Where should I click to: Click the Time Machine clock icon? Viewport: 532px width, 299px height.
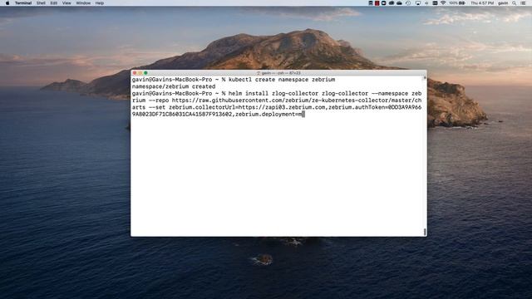click(408, 3)
